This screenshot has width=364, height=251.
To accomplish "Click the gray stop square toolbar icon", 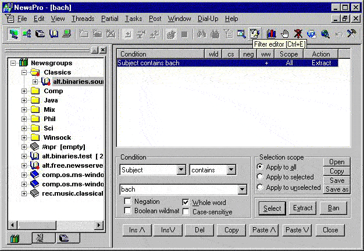I will tap(184, 34).
